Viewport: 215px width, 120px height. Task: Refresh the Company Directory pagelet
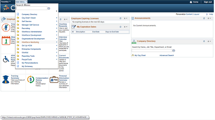pos(204,41)
